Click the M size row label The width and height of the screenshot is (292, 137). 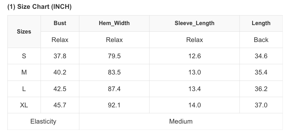click(24, 72)
